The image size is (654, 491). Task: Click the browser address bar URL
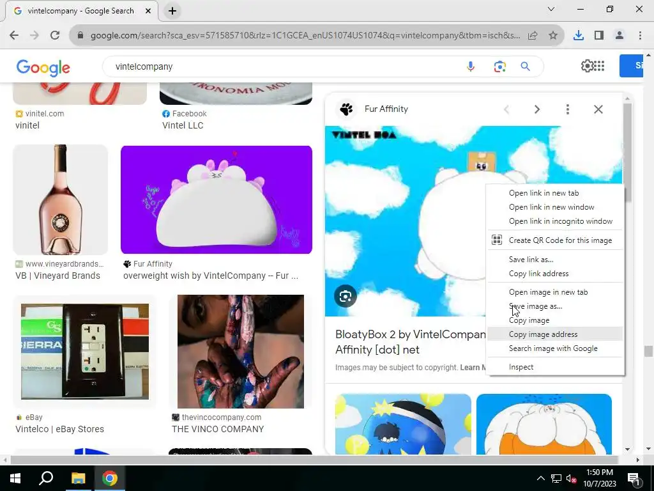[305, 36]
